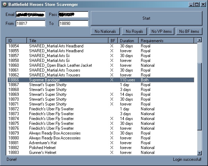
Task: Select the Polished Helmet row
Action: (101, 148)
